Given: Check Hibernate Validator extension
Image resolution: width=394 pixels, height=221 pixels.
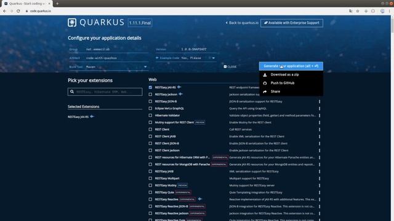Looking at the screenshot, I should (150, 115).
